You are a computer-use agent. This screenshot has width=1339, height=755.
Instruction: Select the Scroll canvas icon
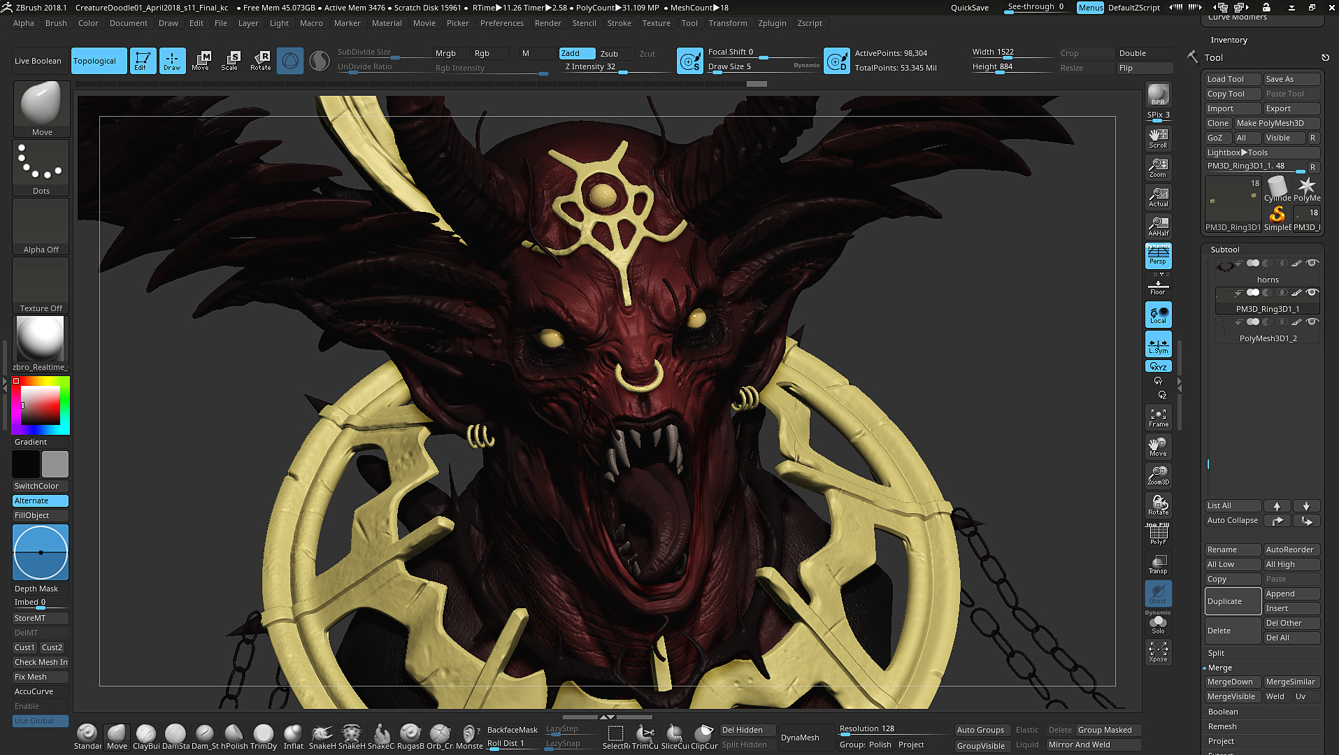point(1158,138)
